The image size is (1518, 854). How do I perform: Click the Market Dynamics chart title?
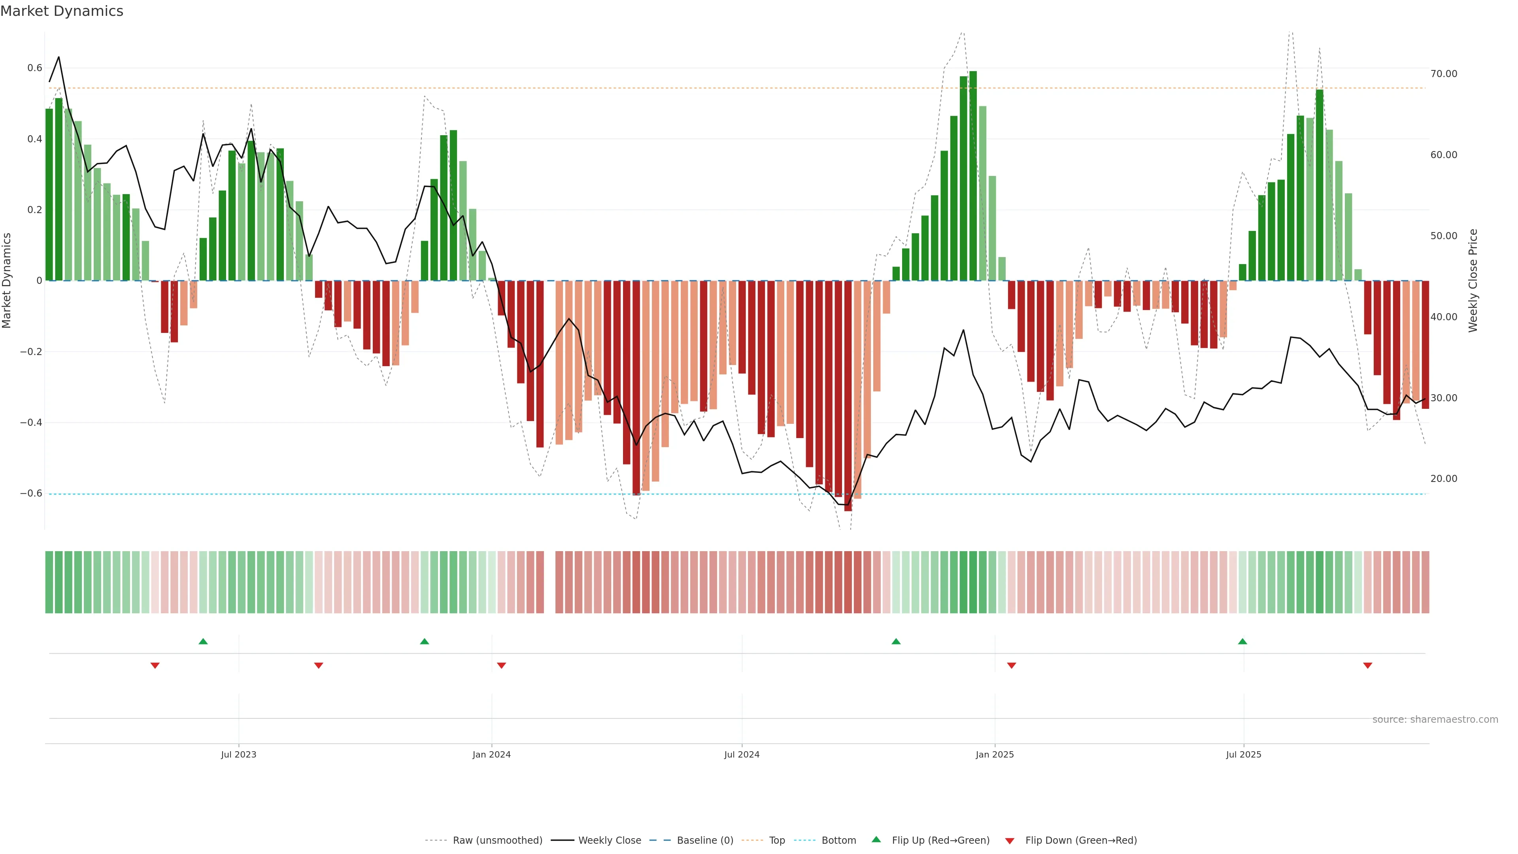62,11
